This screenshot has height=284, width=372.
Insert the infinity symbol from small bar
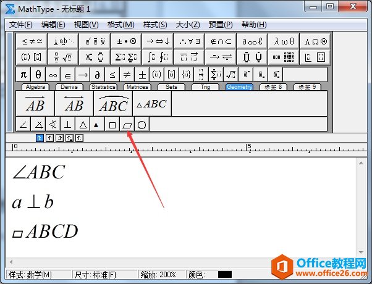pos(53,75)
